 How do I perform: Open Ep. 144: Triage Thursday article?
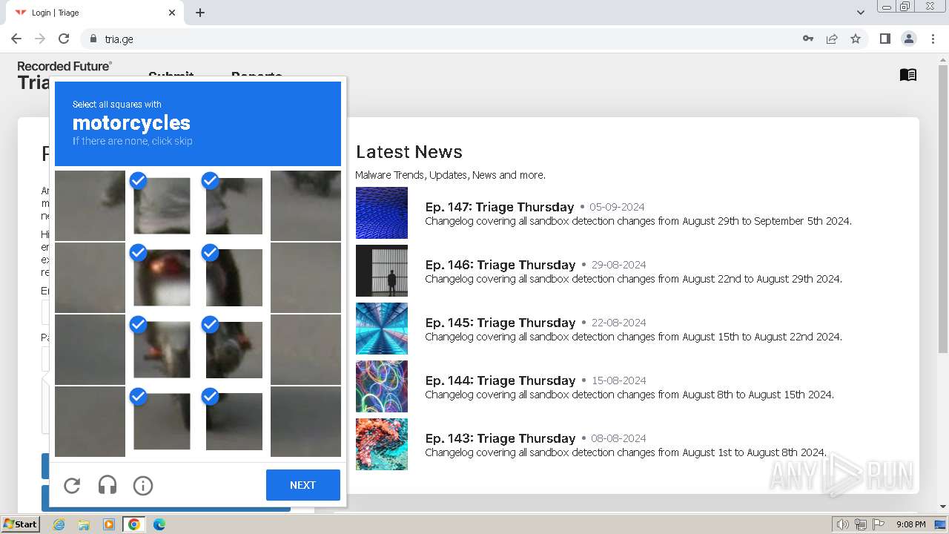[500, 380]
